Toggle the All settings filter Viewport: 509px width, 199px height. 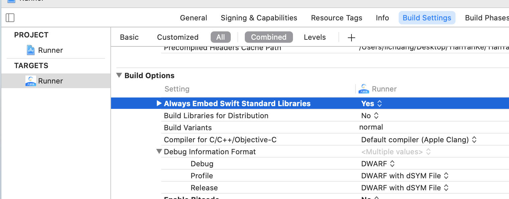point(220,37)
